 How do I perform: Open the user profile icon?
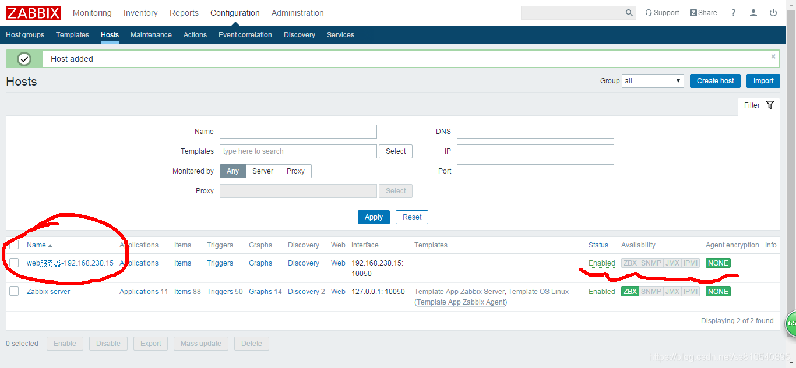[x=753, y=13]
